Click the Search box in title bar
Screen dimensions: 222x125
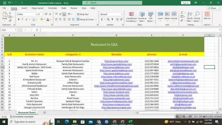click(112, 3)
